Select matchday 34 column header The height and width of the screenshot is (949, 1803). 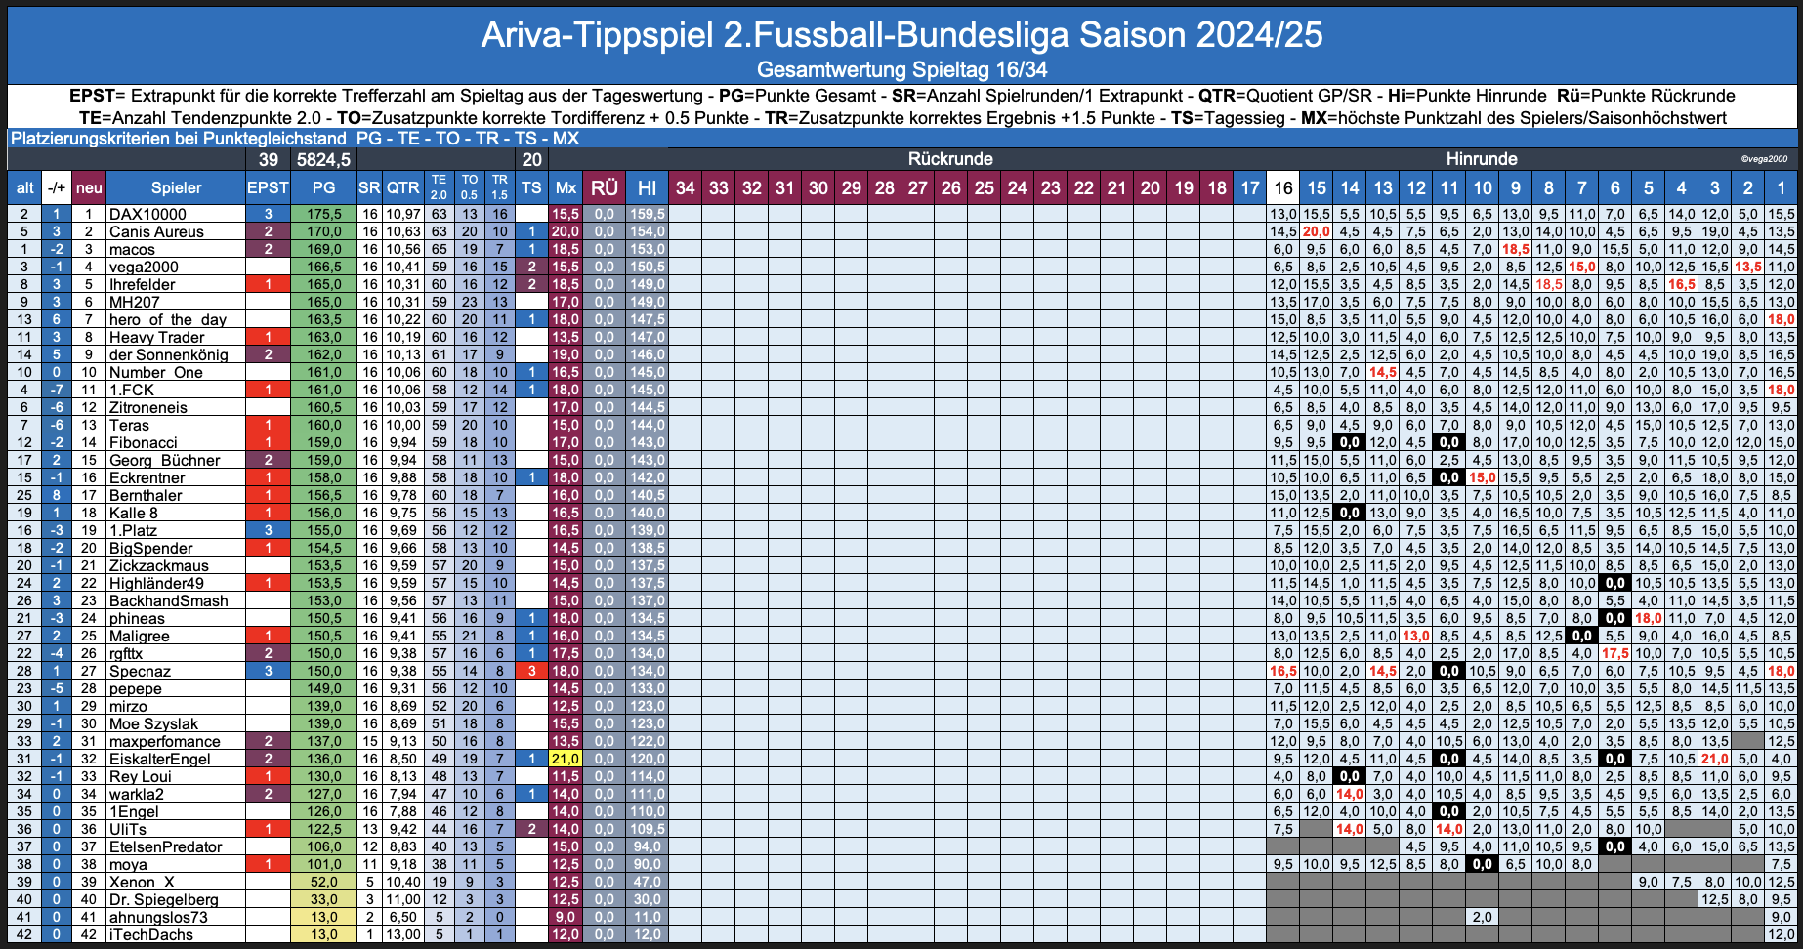pos(686,188)
